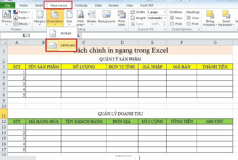This screenshot has height=160, width=238.
Task: Open Page Setup dialog launcher
Action: pos(126,29)
